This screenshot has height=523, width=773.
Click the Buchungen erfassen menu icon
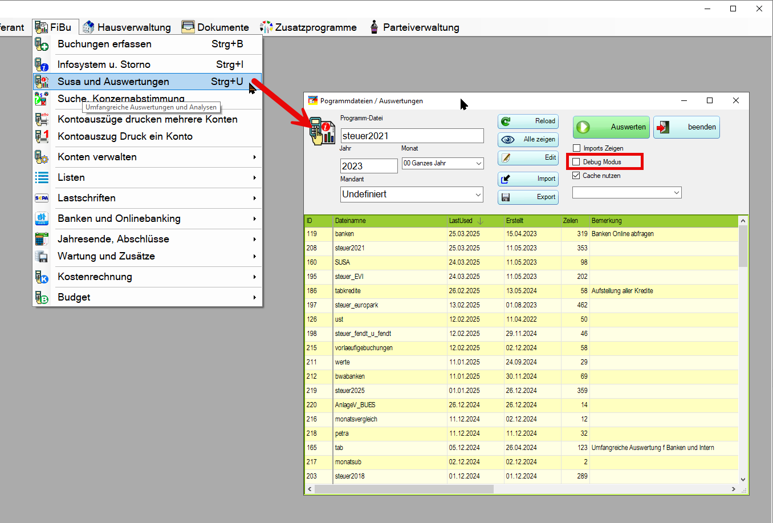[42, 44]
